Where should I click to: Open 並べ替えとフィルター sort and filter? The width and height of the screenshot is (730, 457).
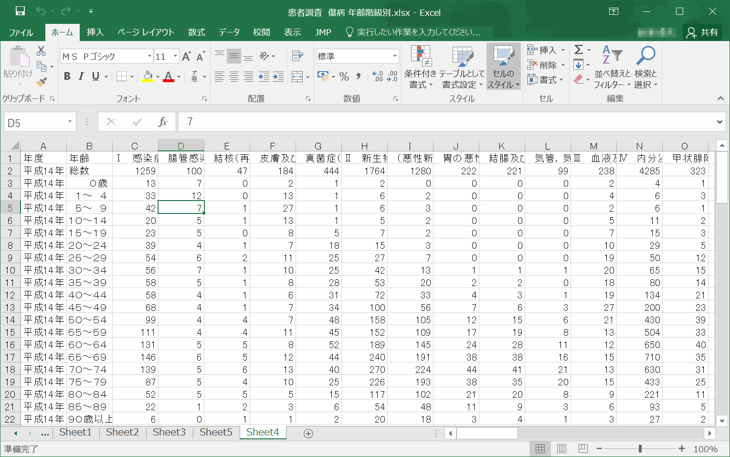coord(612,67)
